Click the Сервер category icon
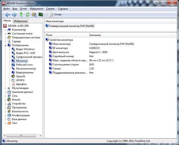This screenshot has width=179, height=145. pos(9,41)
